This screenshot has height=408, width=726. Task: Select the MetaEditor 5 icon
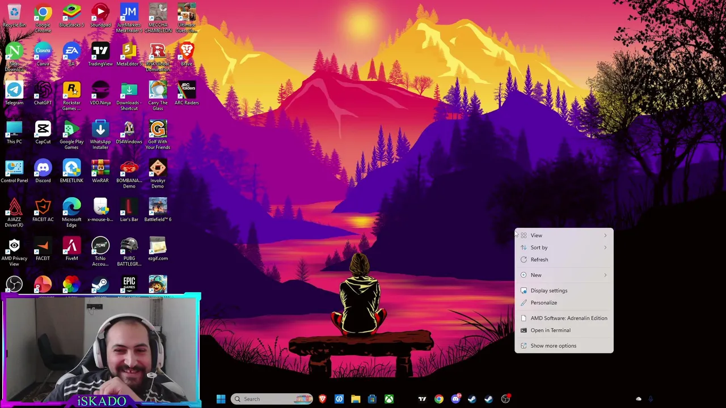[129, 55]
